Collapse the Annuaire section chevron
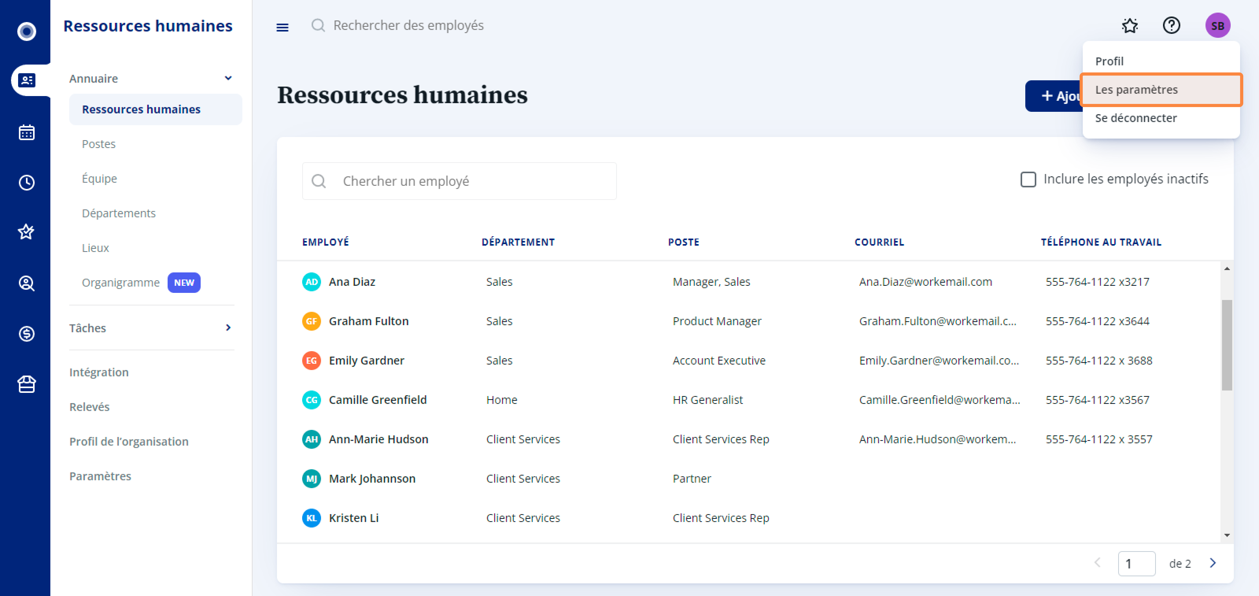Viewport: 1259px width, 596px height. tap(228, 78)
